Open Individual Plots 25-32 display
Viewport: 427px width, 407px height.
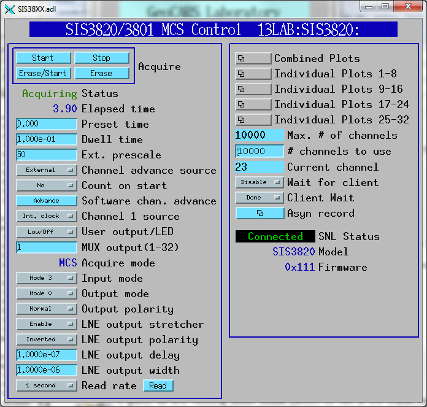[253, 120]
